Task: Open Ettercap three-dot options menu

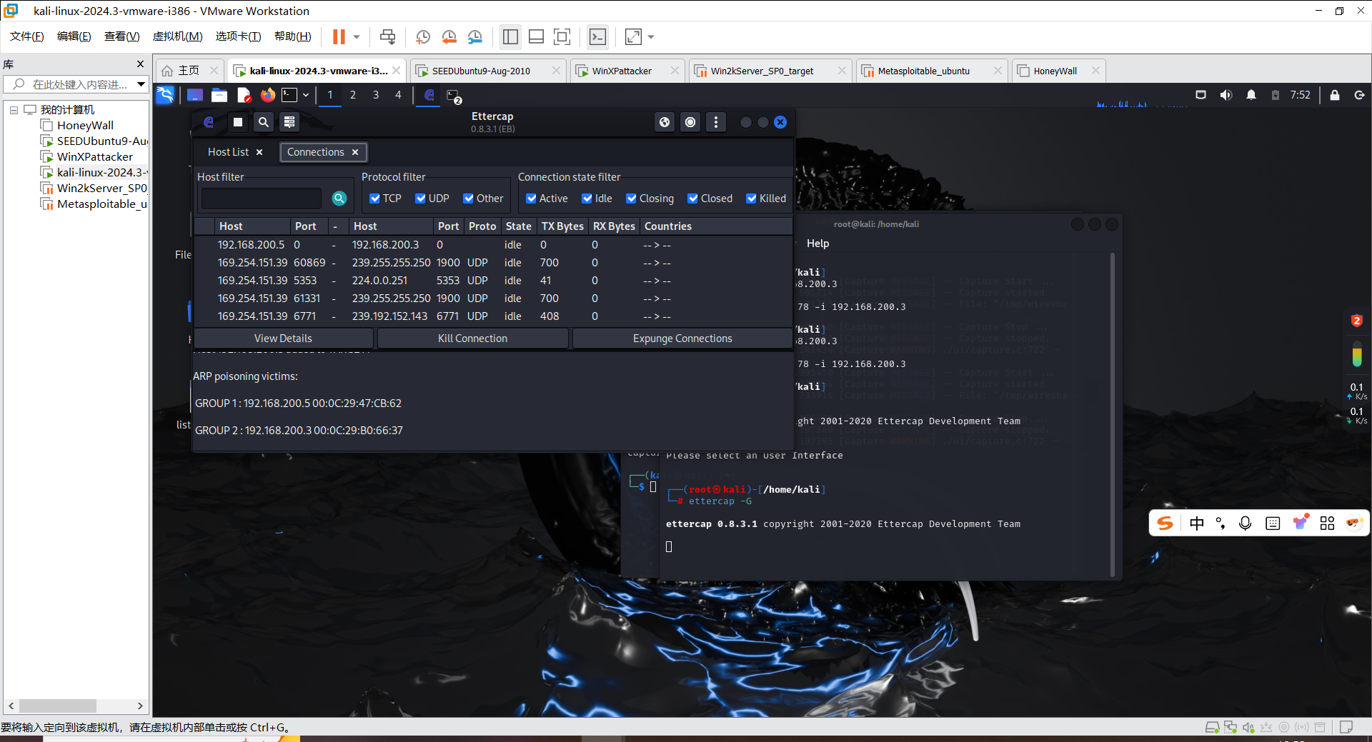Action: pyautogui.click(x=716, y=122)
